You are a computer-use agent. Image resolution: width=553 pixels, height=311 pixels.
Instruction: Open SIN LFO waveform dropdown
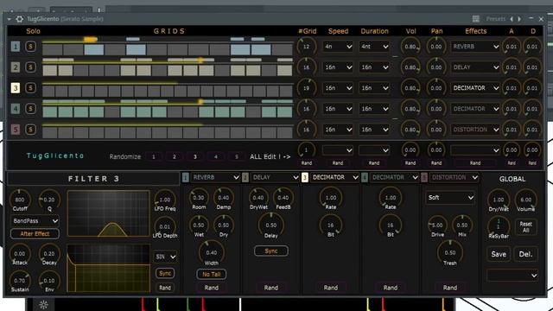(165, 257)
